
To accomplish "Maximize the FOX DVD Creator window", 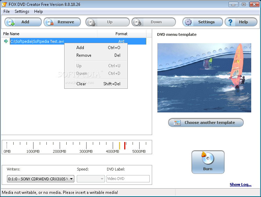I will pos(244,4).
